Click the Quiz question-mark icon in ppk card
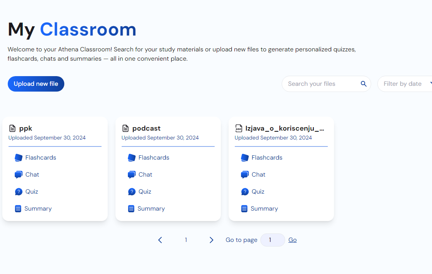This screenshot has width=432, height=274. 19,192
